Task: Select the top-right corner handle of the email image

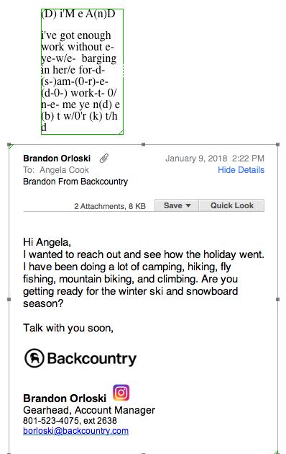Action: 277,144
